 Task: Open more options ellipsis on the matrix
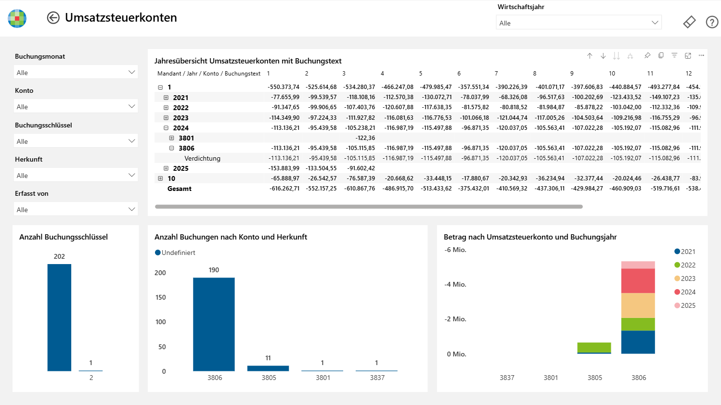click(701, 56)
